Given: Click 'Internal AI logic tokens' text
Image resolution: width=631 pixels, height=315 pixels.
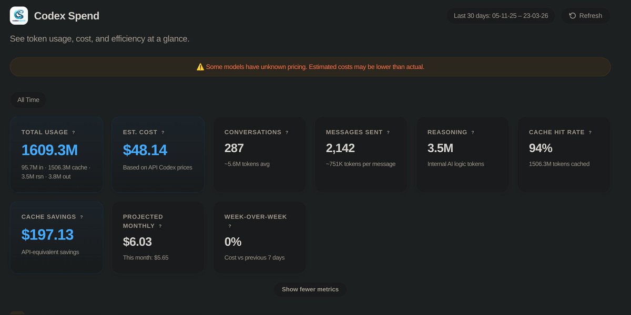Looking at the screenshot, I should 456,164.
